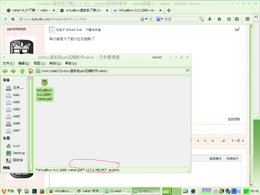Open the Firefox hamburger menu
The image size is (260, 195).
248,19
